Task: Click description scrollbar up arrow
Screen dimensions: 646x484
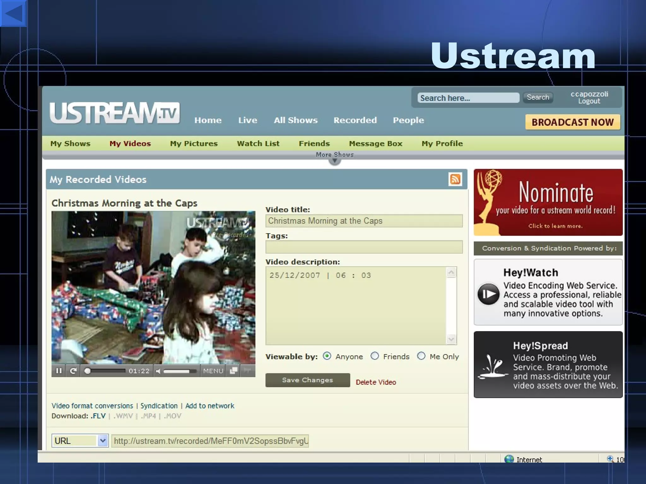Action: (x=451, y=272)
